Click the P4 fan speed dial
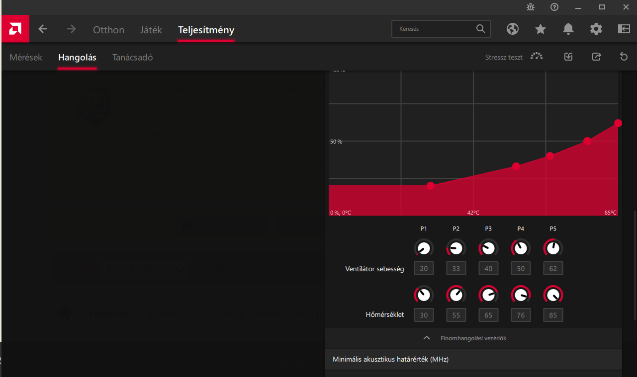This screenshot has height=377, width=637. (x=521, y=248)
